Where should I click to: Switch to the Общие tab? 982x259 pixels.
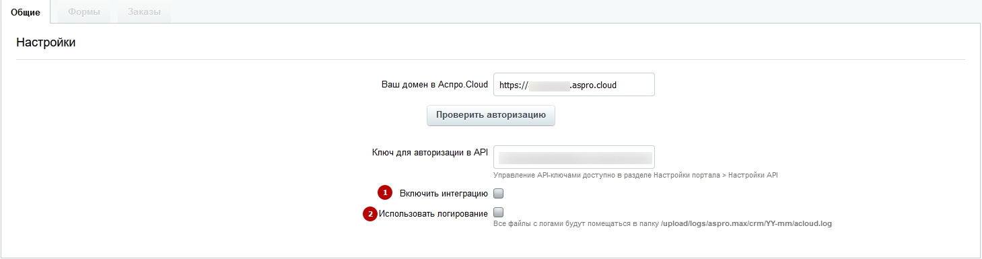tap(26, 13)
